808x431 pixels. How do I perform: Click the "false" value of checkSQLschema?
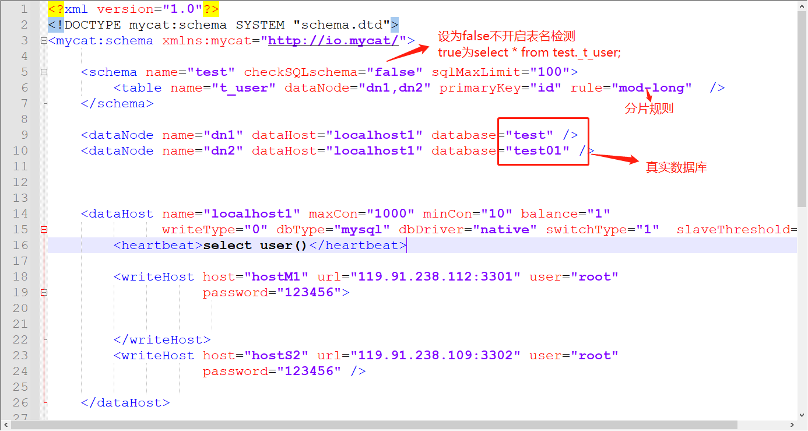click(x=395, y=72)
